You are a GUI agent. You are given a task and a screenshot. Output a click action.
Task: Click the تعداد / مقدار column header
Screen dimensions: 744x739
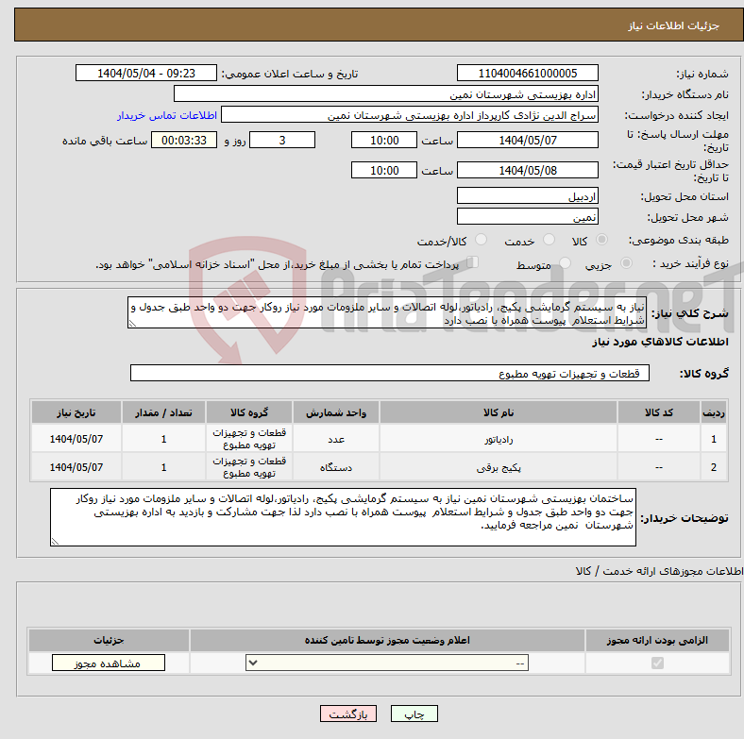click(x=163, y=412)
